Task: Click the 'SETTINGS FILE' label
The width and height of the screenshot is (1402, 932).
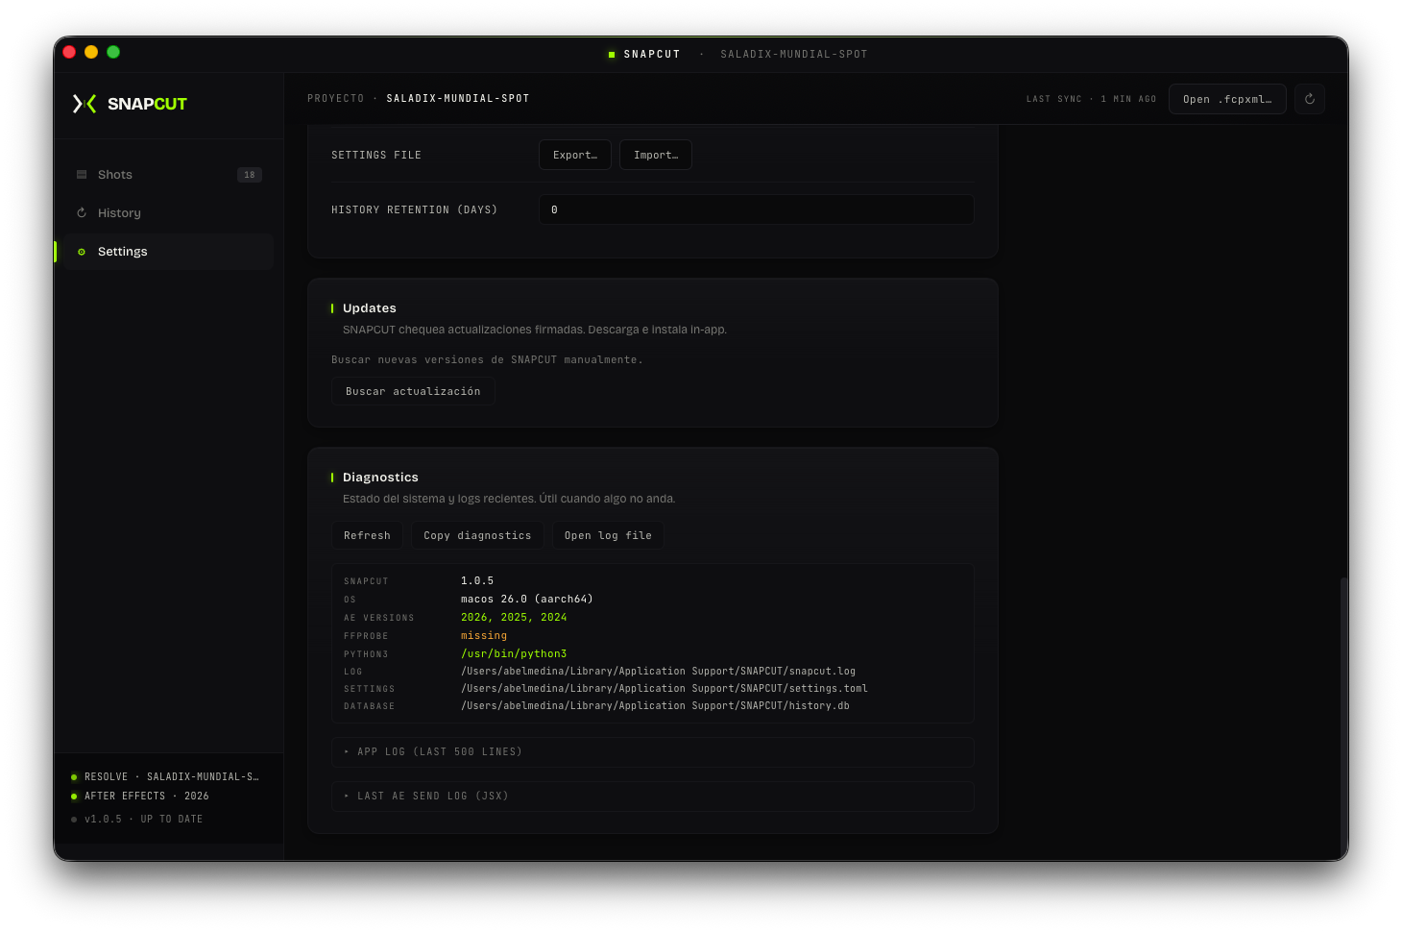Action: pyautogui.click(x=376, y=156)
